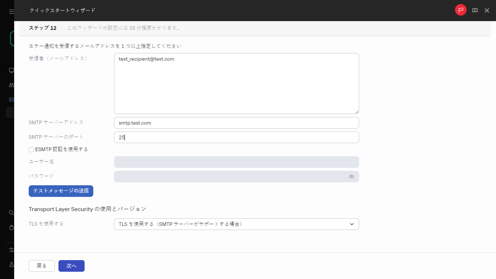
Task: Click the SMTP port field showing 25
Action: tap(236, 137)
